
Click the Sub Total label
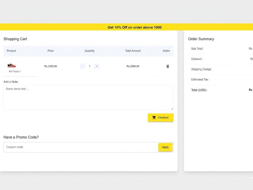pos(198,49)
